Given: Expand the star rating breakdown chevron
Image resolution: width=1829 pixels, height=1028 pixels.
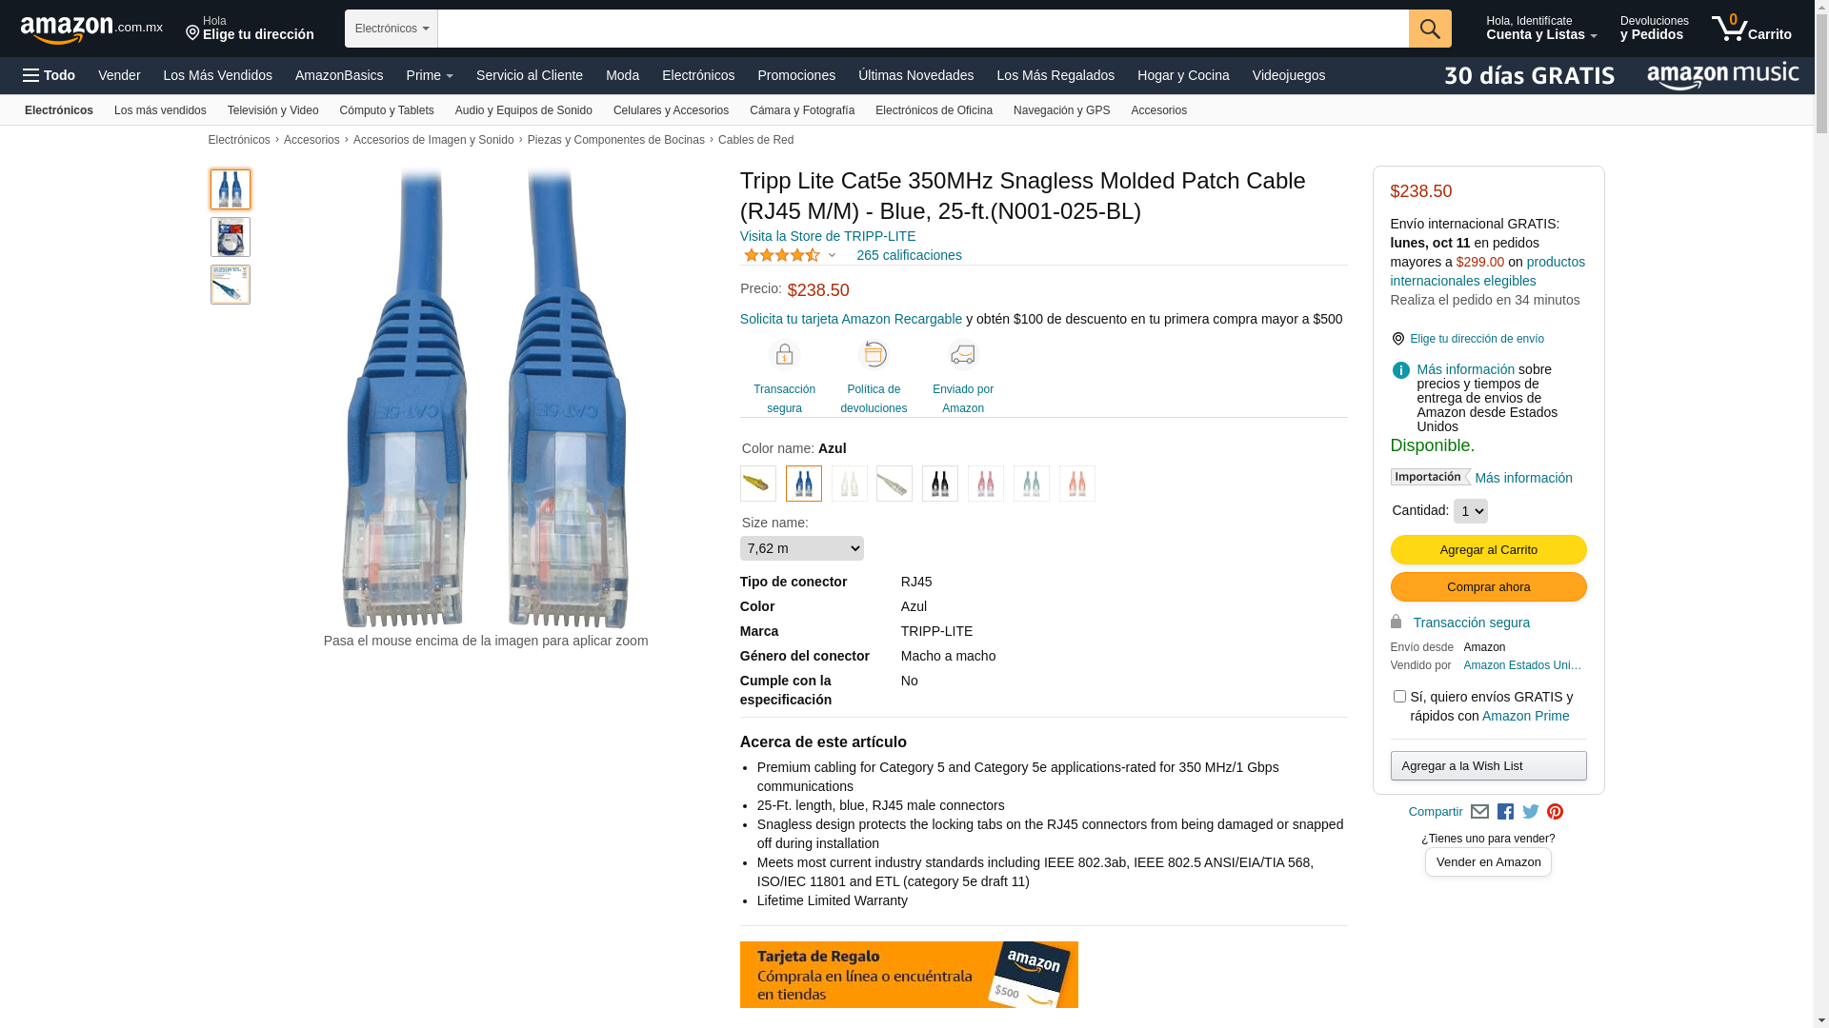Looking at the screenshot, I should pos(832,255).
